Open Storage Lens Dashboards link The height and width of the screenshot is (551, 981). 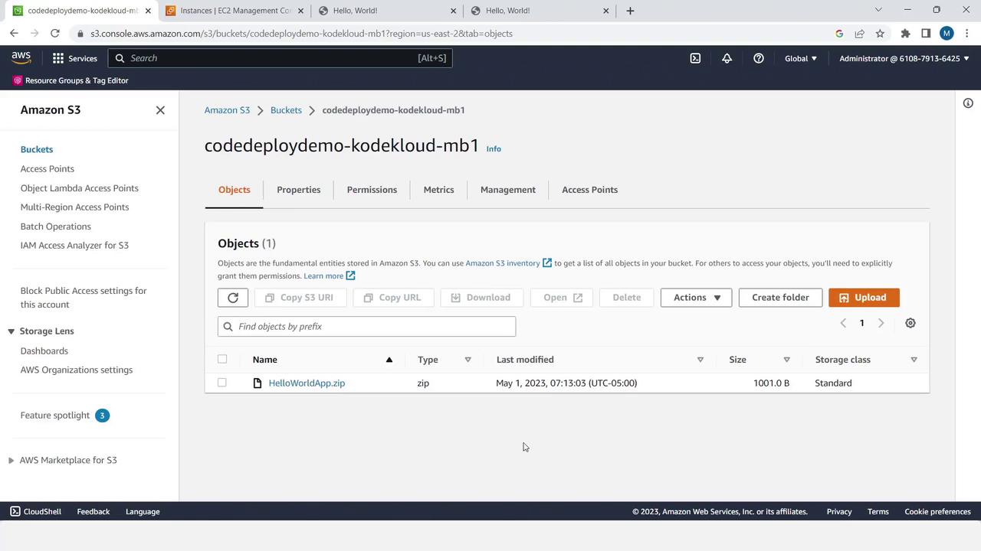pyautogui.click(x=44, y=351)
